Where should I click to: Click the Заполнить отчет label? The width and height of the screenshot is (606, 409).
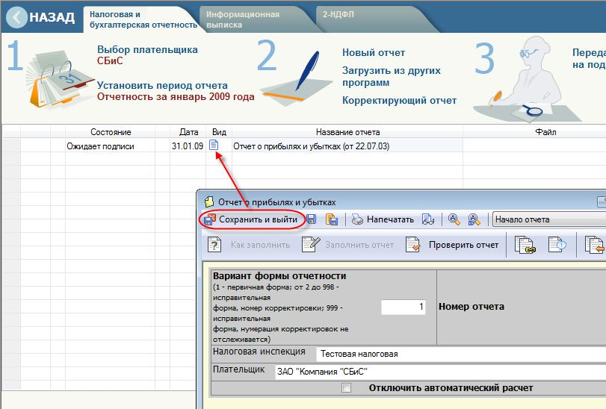click(359, 245)
